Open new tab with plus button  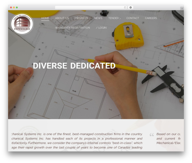click(182, 8)
